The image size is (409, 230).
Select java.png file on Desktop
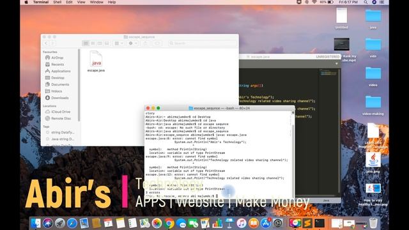pos(373,163)
